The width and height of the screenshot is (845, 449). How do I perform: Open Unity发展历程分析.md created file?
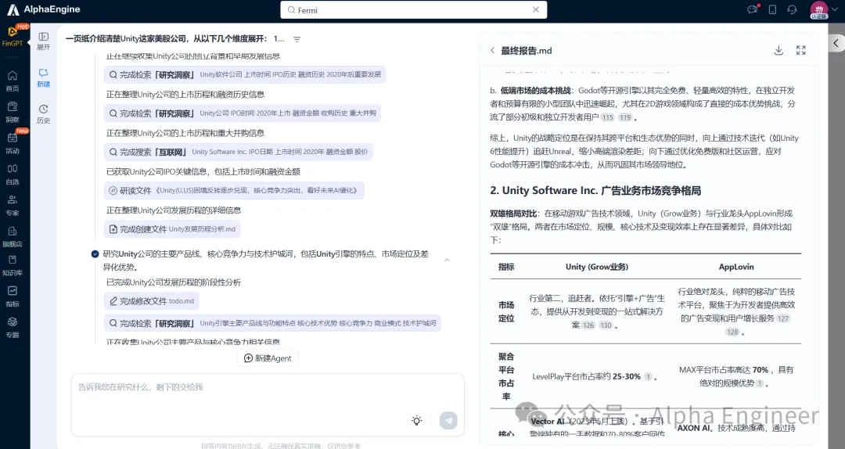coord(172,229)
